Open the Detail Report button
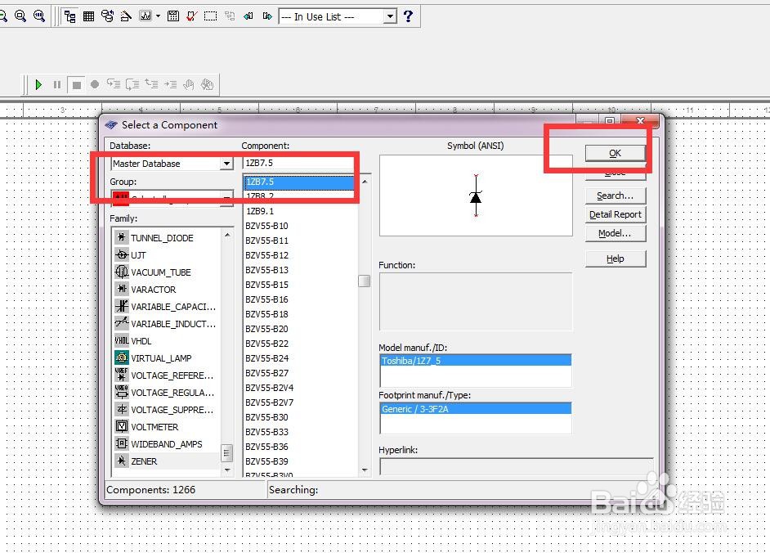This screenshot has height=553, width=770. [x=615, y=214]
